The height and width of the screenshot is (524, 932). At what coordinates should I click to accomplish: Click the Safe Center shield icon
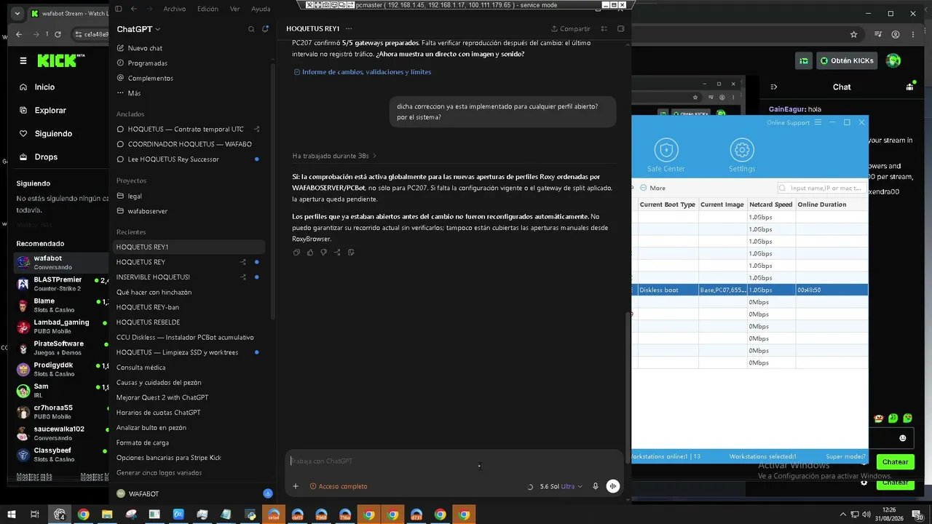pyautogui.click(x=666, y=150)
